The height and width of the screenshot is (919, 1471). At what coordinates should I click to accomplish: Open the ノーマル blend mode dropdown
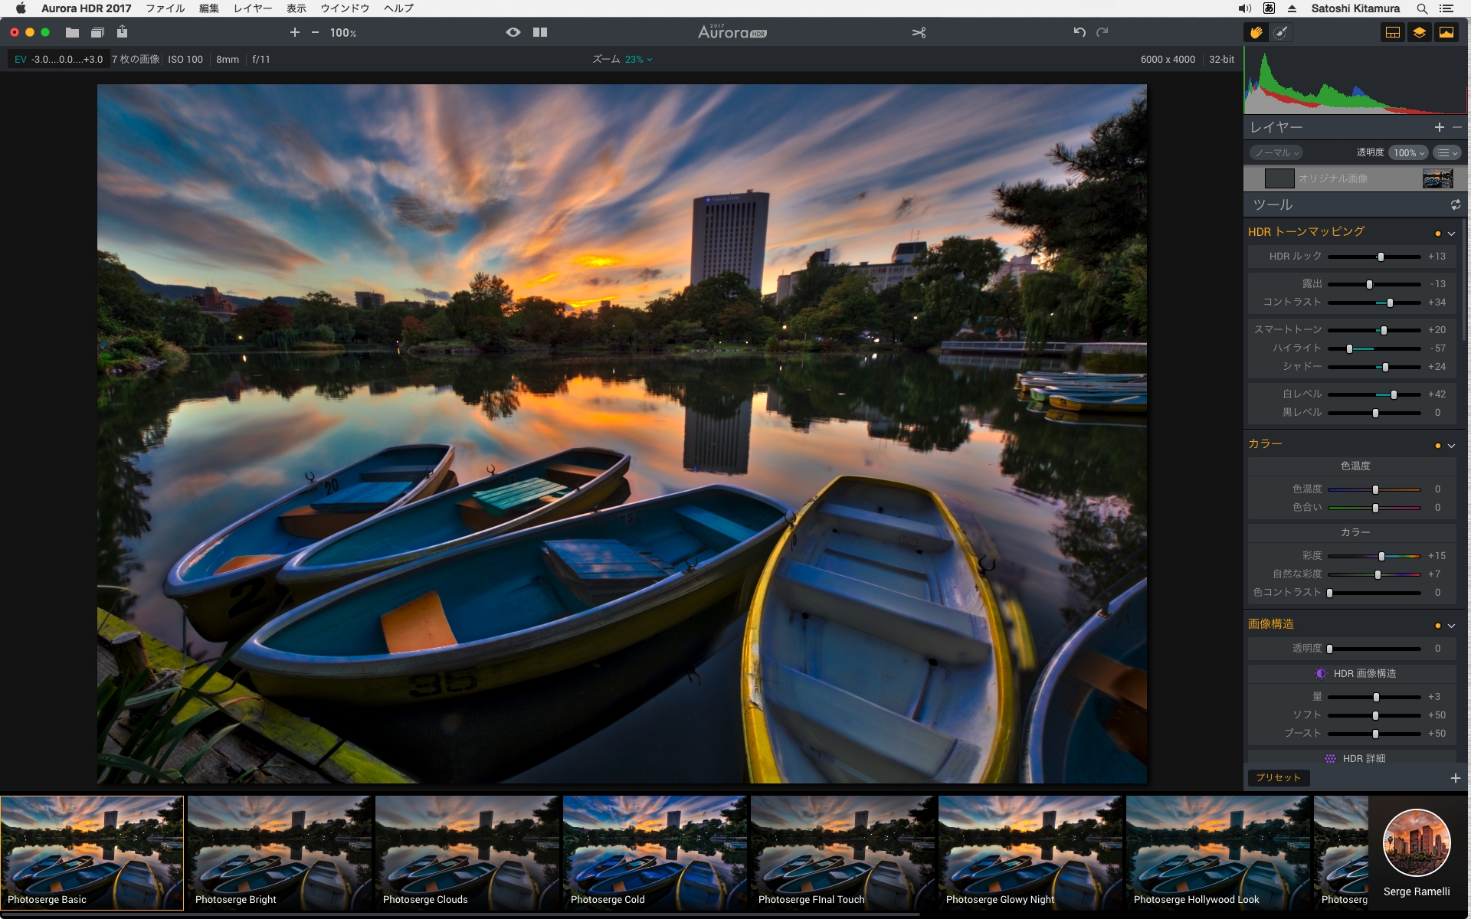pos(1276,152)
